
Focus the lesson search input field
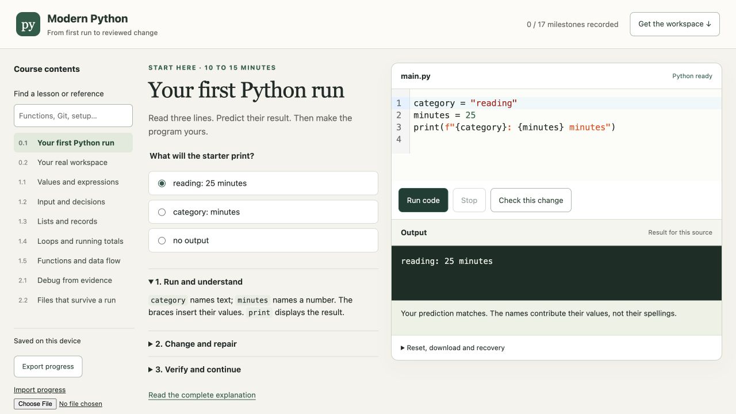tap(73, 116)
